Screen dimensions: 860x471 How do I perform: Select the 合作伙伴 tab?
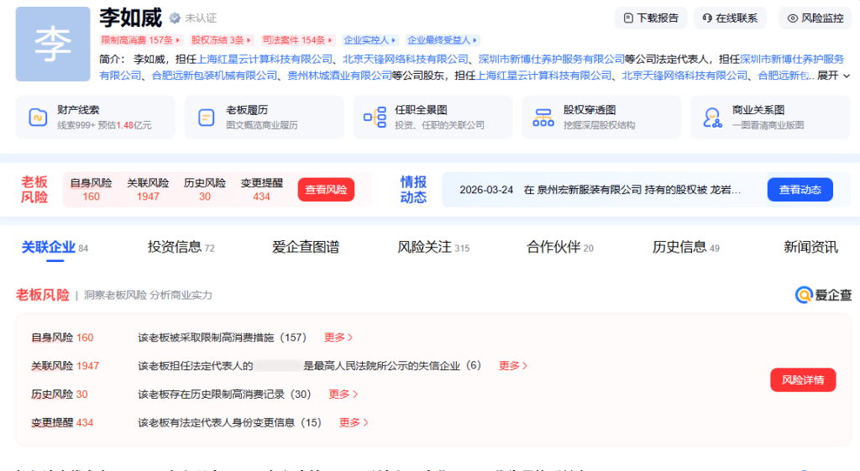click(x=560, y=248)
